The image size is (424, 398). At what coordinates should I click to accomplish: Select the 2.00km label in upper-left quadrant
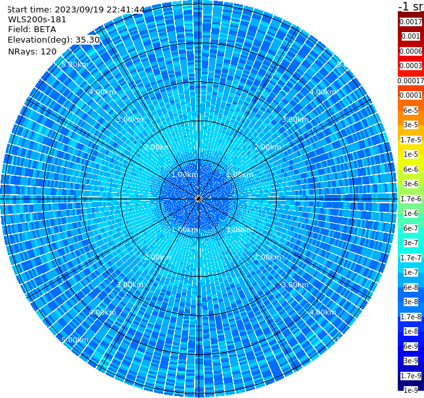click(x=157, y=147)
